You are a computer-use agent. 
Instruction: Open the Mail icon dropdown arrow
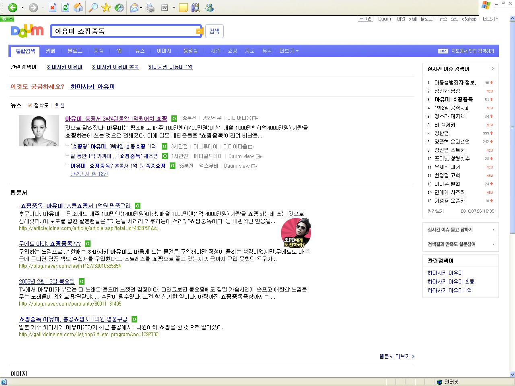click(141, 8)
